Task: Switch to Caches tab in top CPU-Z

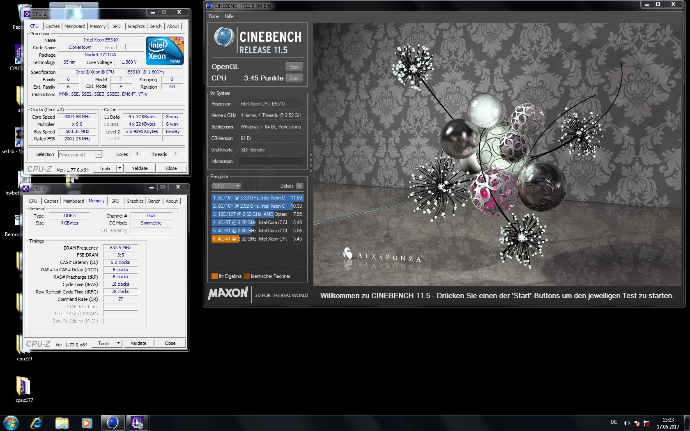Action: (52, 26)
